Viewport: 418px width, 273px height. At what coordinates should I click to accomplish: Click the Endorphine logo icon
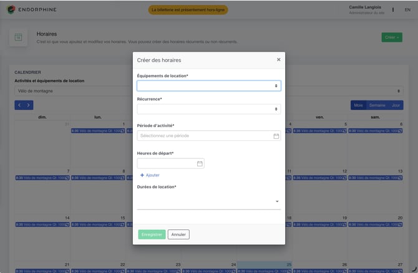point(11,9)
